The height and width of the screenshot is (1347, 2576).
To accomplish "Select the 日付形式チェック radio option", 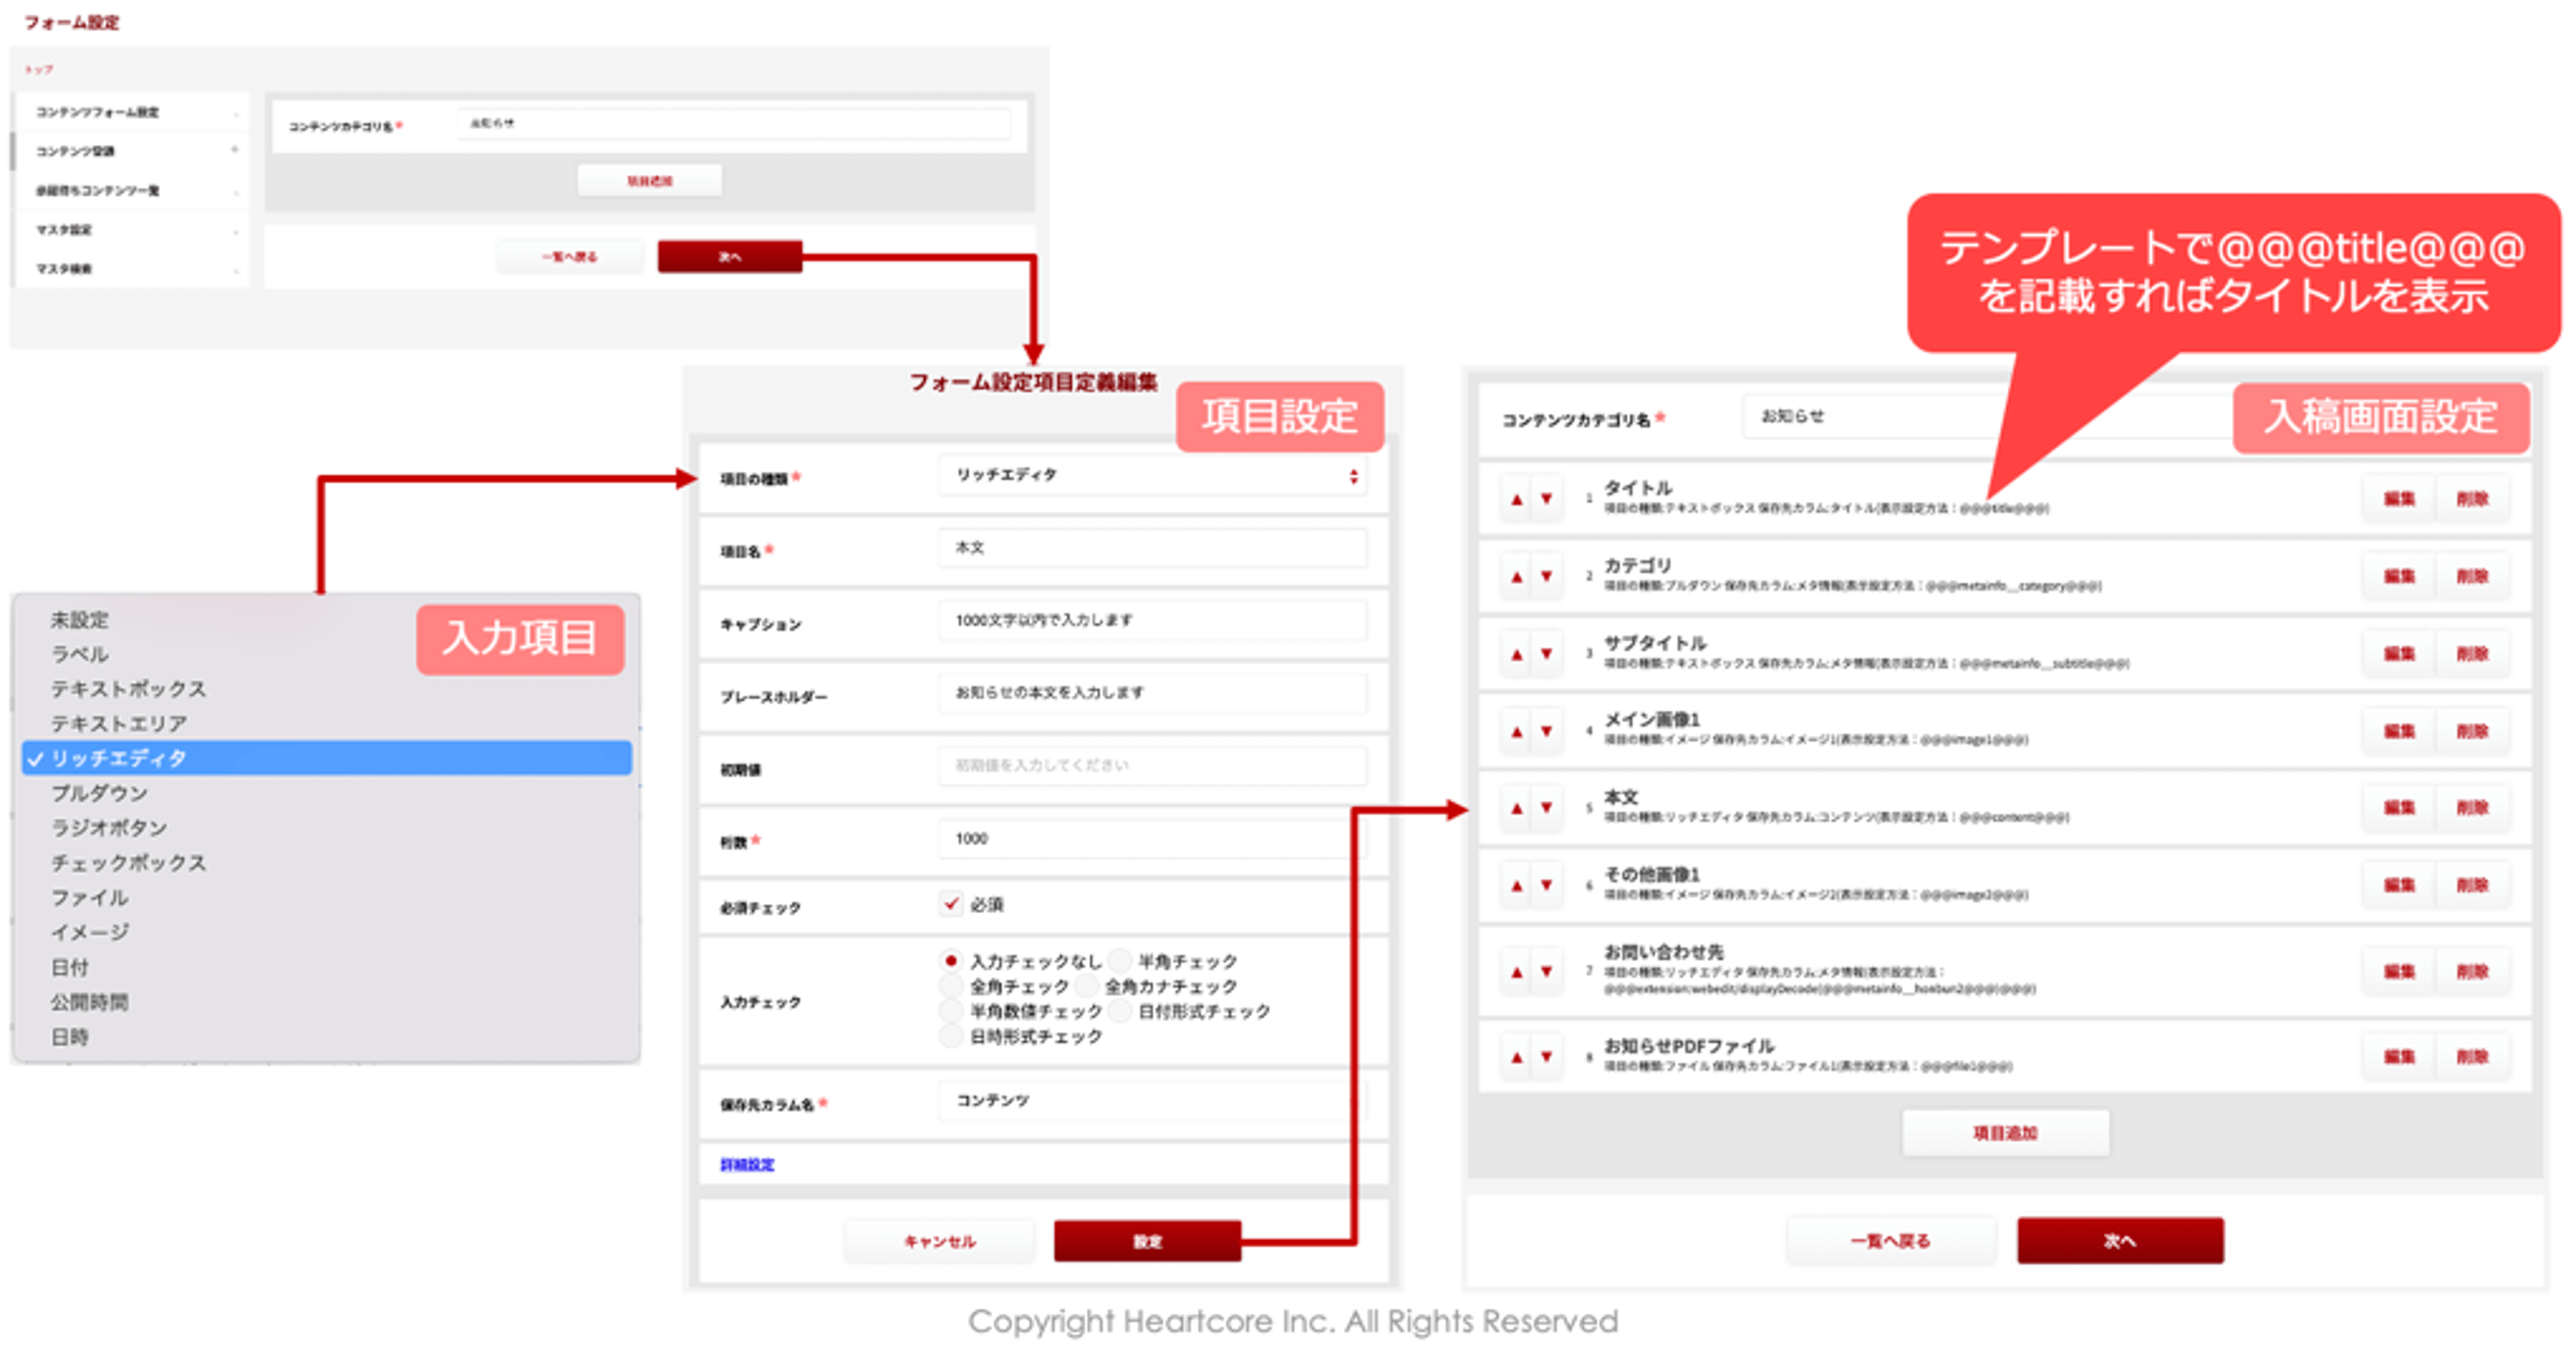I will coord(1120,1011).
